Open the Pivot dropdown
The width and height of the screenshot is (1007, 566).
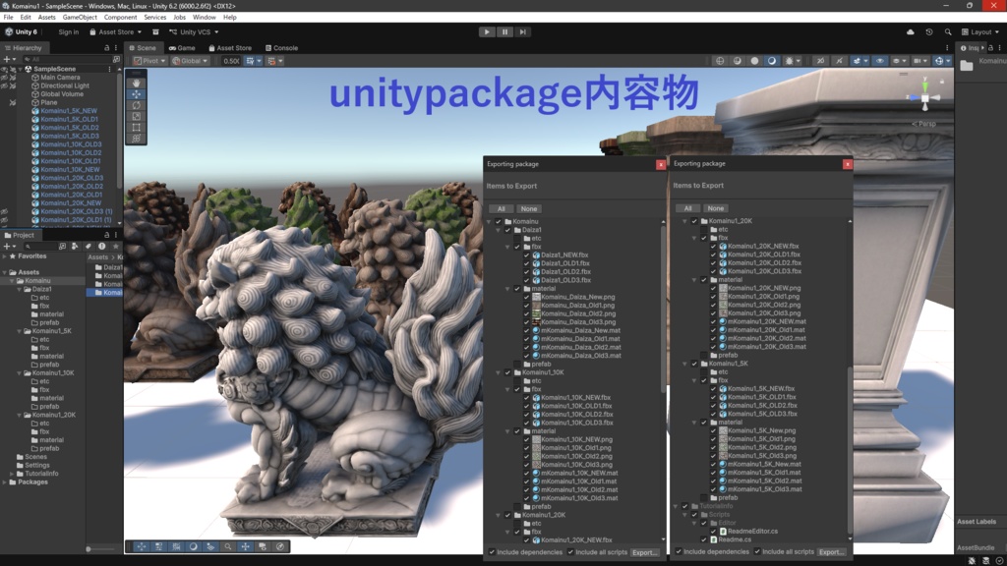tap(149, 61)
